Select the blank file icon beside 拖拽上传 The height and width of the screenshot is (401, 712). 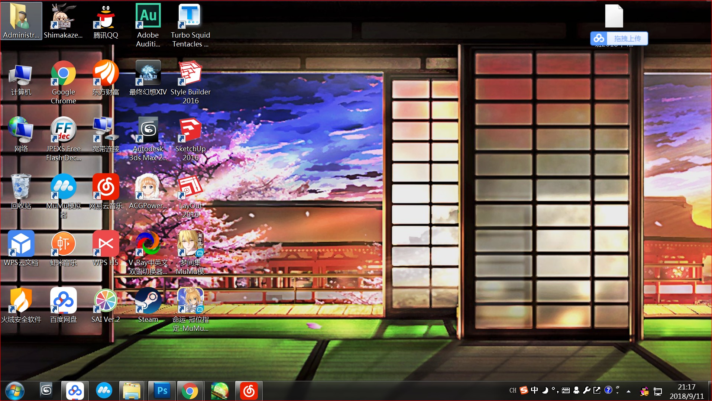pos(614,16)
